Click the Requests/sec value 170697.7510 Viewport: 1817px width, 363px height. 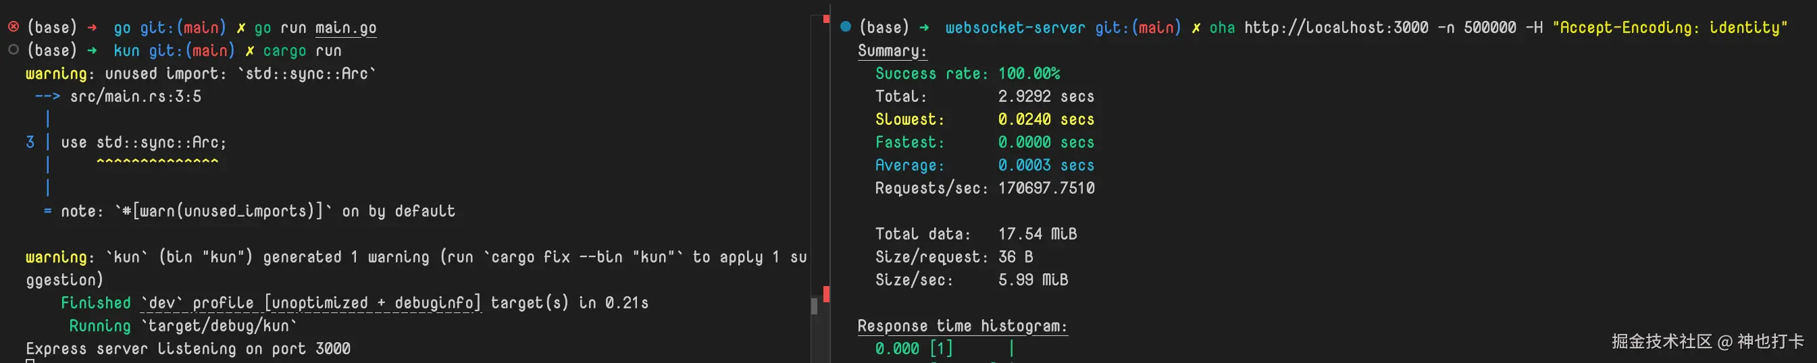(1046, 188)
